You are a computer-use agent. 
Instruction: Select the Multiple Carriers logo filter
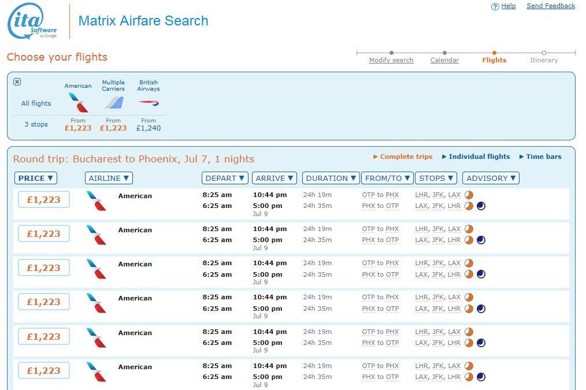(113, 103)
